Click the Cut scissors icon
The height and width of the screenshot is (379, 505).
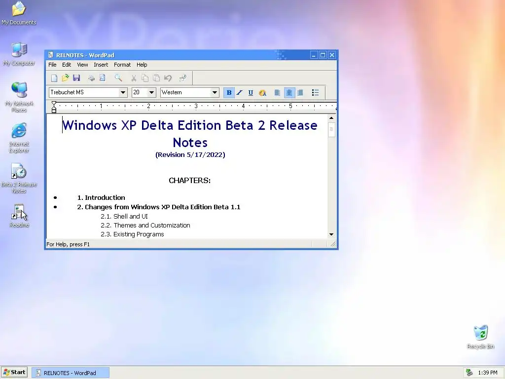pos(134,78)
